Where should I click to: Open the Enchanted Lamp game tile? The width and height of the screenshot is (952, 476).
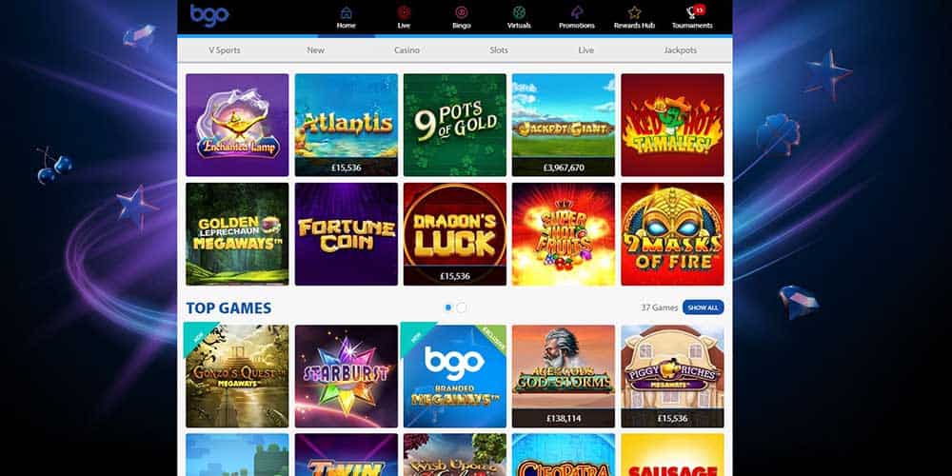237,125
